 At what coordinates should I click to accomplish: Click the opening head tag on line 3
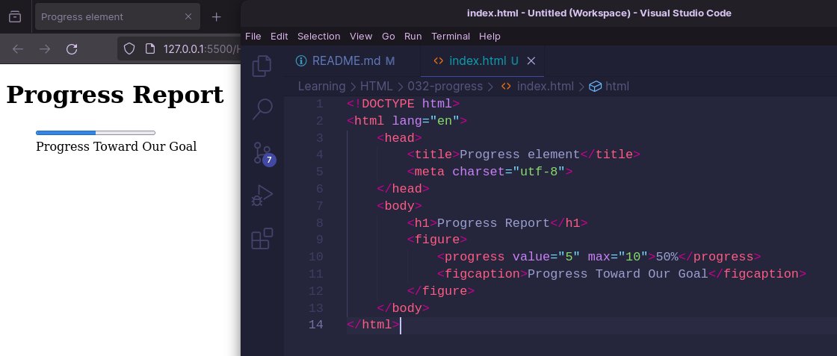point(399,137)
